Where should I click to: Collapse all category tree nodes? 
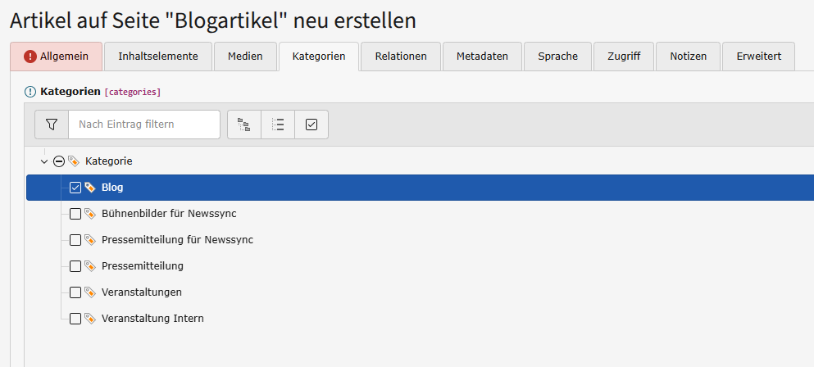278,125
